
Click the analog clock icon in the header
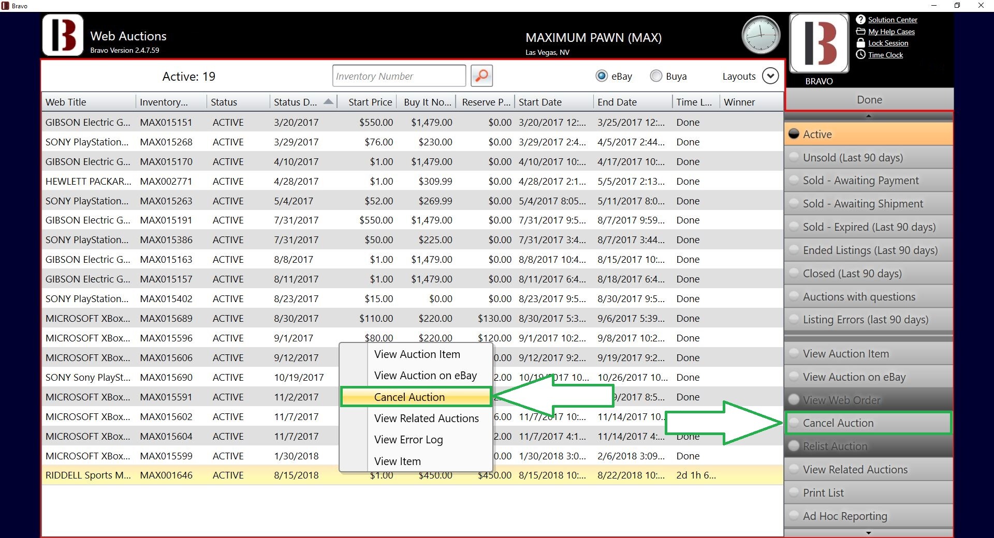761,35
